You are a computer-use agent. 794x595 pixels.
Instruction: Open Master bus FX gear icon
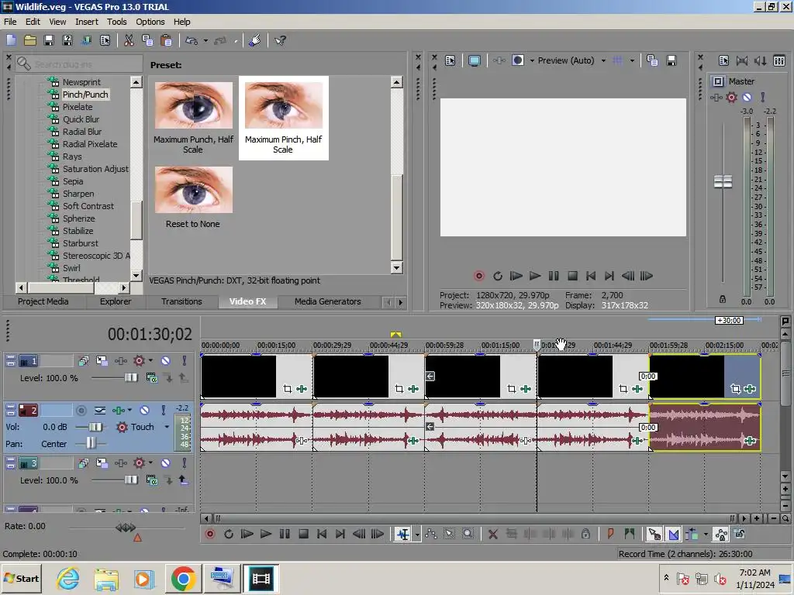pyautogui.click(x=732, y=97)
